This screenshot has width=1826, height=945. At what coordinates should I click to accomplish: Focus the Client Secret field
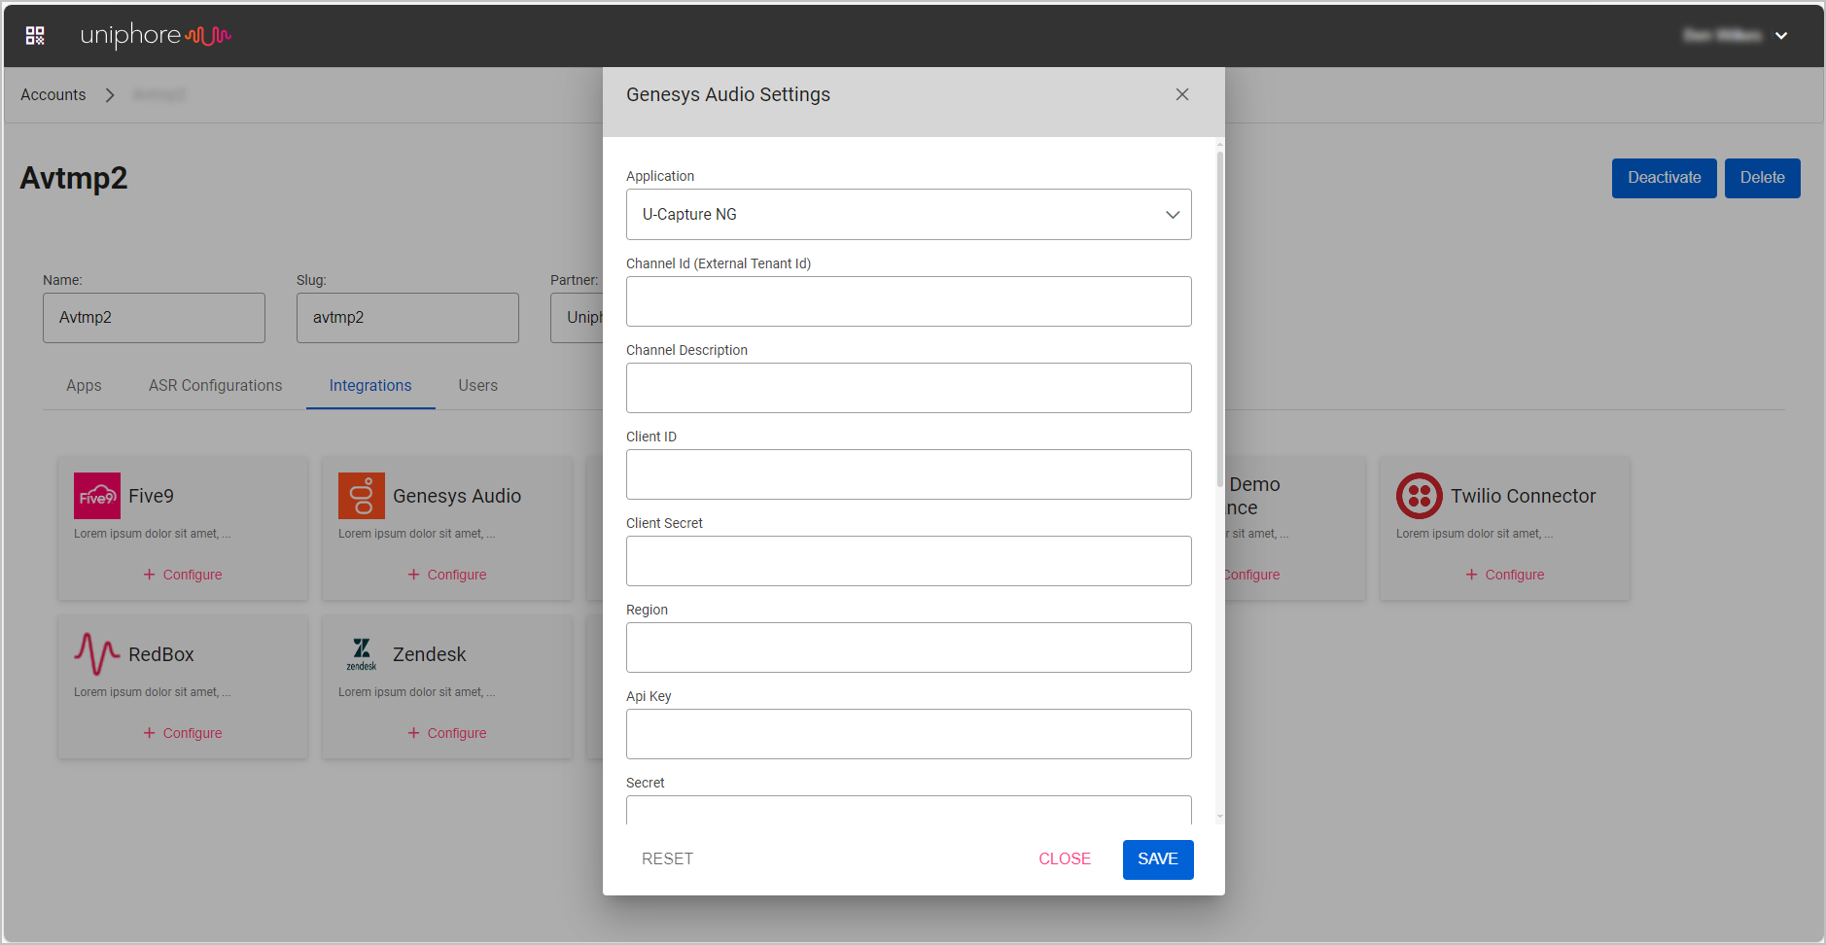[x=909, y=561]
